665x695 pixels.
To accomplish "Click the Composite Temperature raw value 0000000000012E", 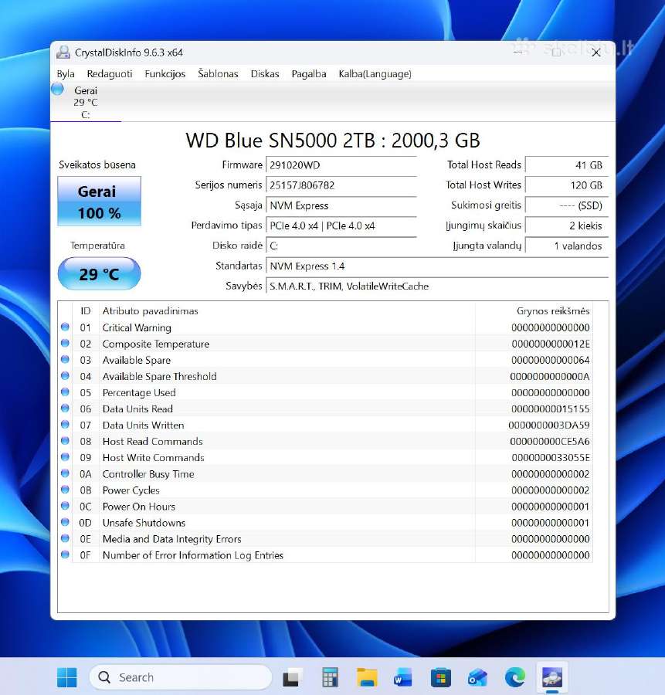I will click(x=550, y=344).
